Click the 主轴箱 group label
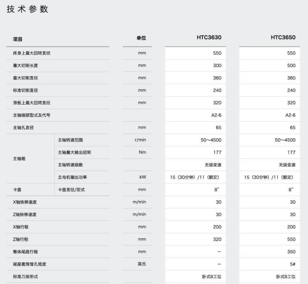308x284 pixels. click(19, 158)
